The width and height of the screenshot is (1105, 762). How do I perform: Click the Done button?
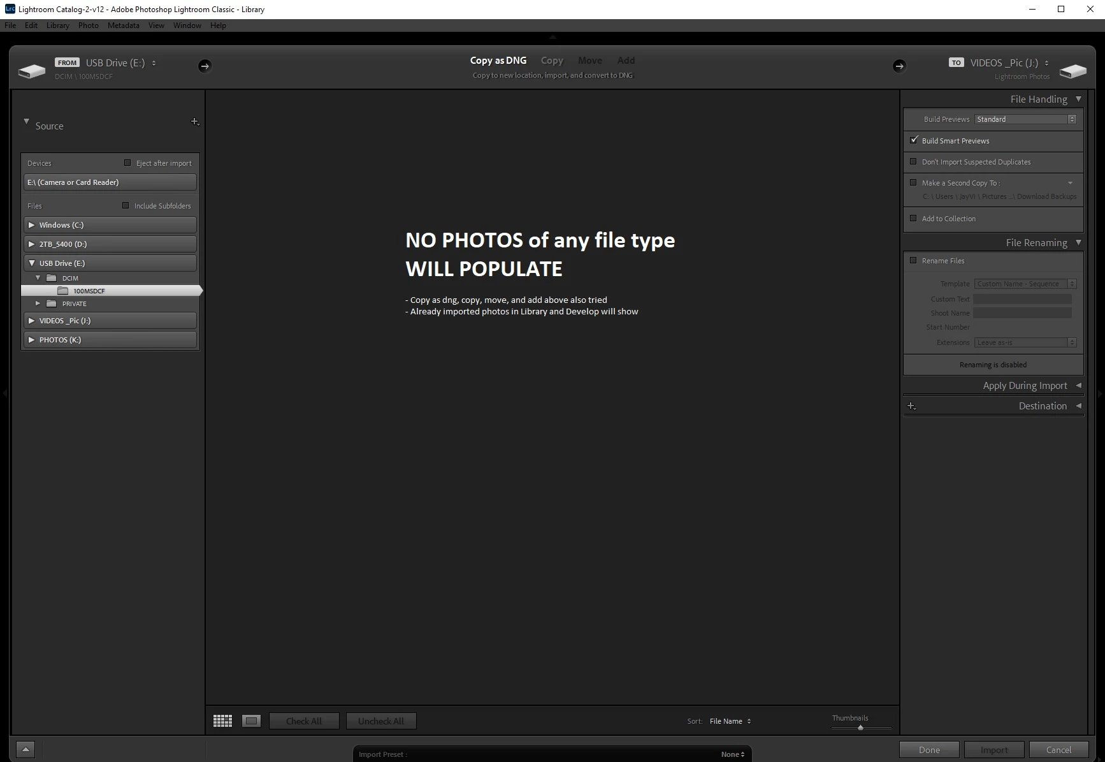pyautogui.click(x=929, y=750)
